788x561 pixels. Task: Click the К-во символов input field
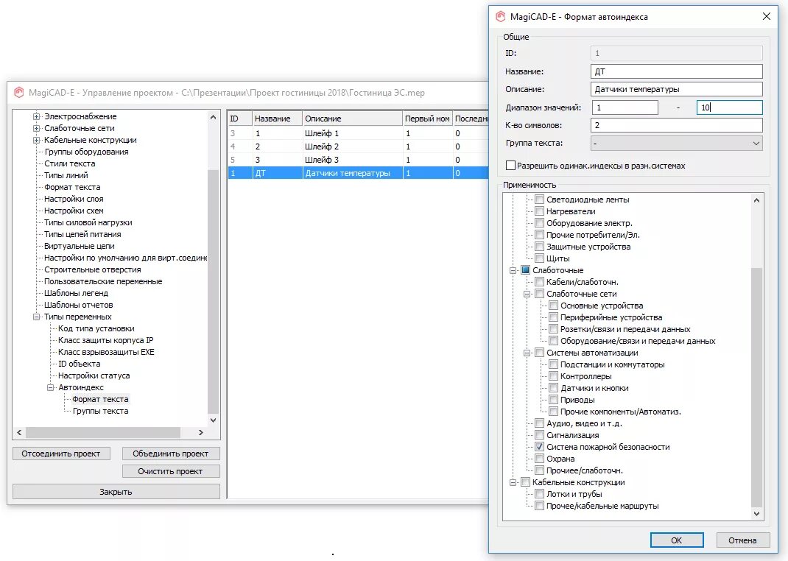click(x=677, y=125)
